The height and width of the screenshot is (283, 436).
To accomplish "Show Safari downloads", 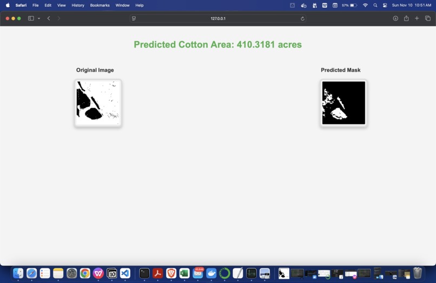I will point(395,18).
